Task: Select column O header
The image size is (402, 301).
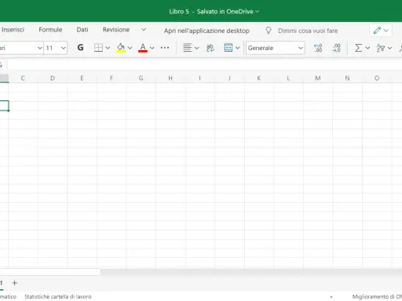Action: click(377, 78)
